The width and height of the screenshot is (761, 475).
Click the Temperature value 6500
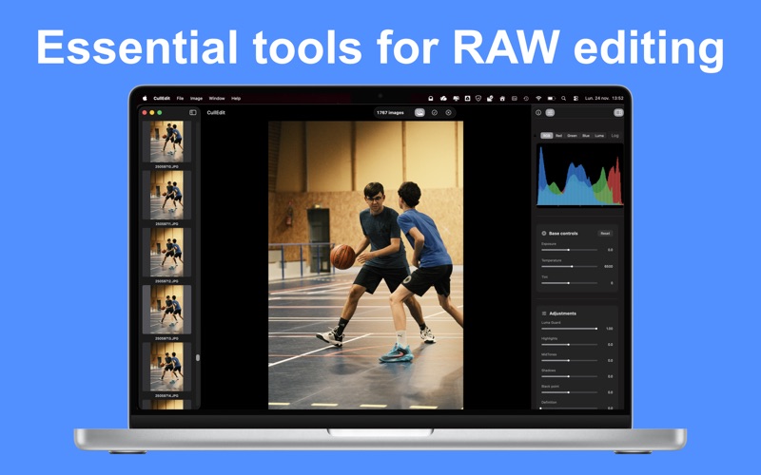608,267
